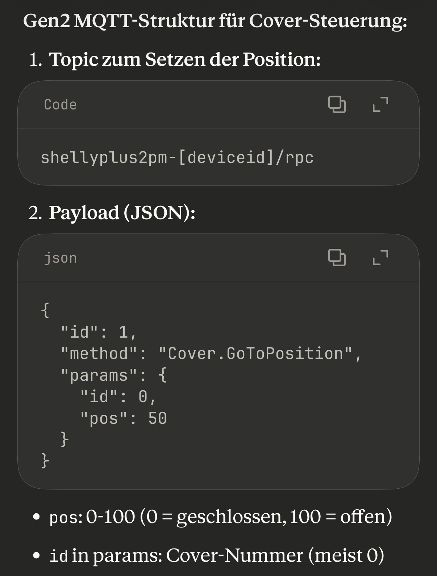Viewport: 437px width, 576px height.
Task: Click the "id": 0 line inside params
Action: tap(118, 397)
